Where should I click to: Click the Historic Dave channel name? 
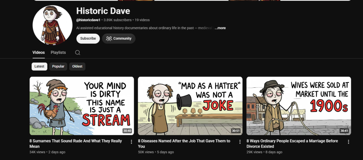point(103,11)
